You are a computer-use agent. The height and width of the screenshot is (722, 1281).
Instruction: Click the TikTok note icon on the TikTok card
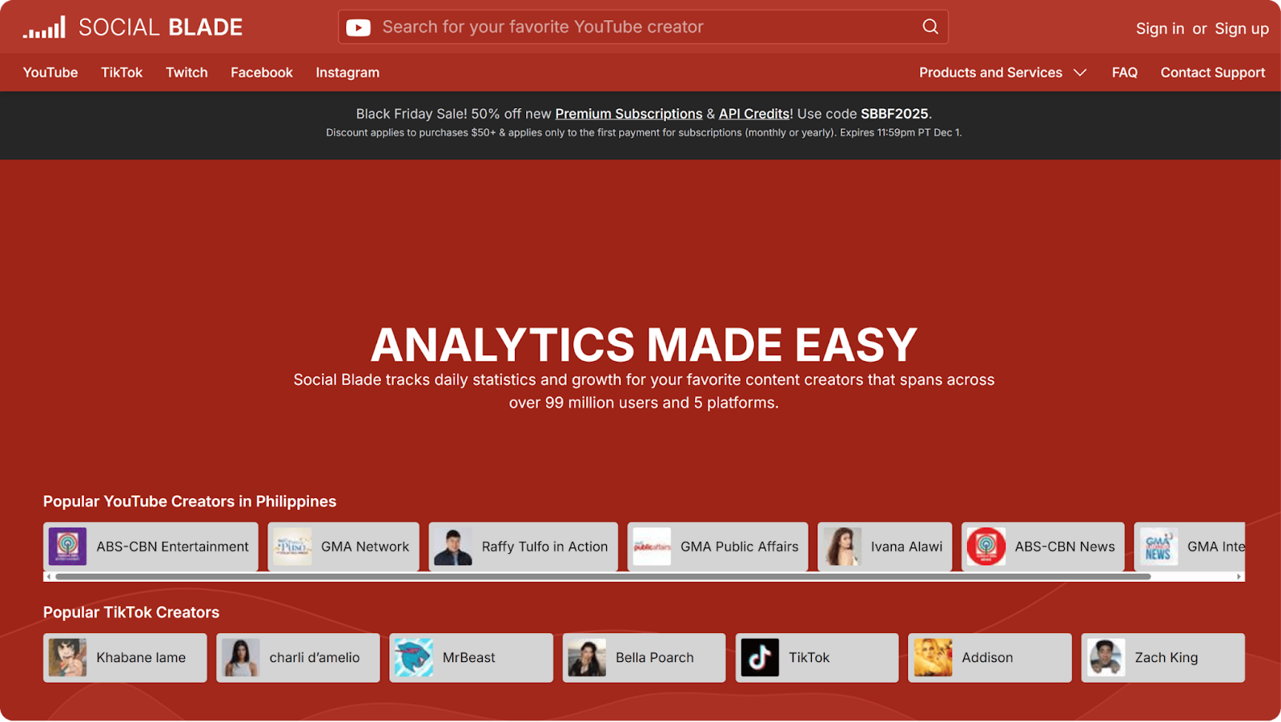point(759,657)
